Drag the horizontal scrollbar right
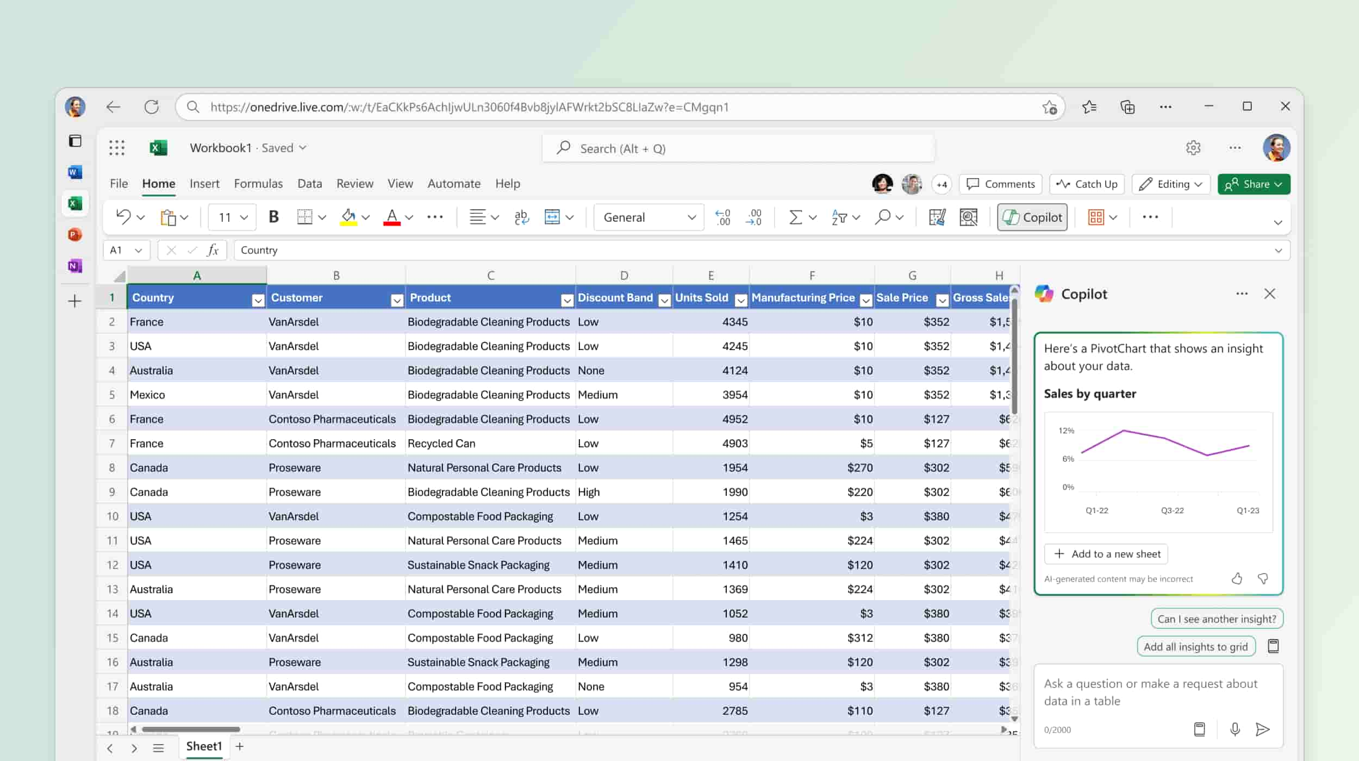The height and width of the screenshot is (761, 1359). pos(186,729)
